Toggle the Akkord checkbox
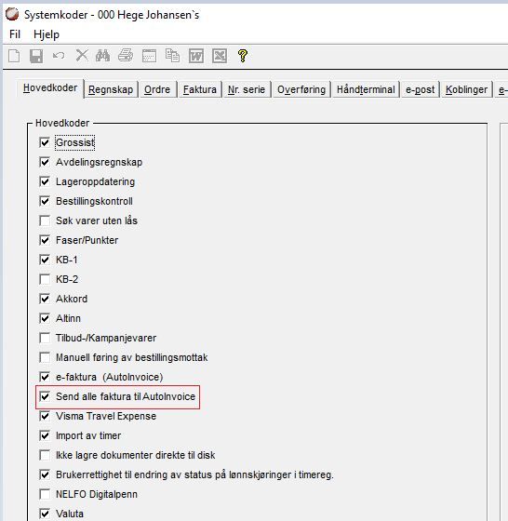The image size is (508, 521). [x=45, y=299]
